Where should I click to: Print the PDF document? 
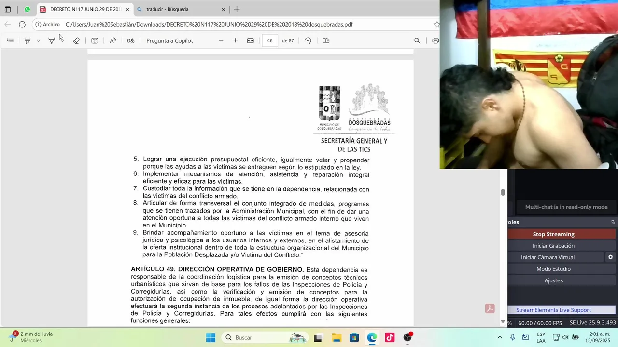click(x=435, y=40)
